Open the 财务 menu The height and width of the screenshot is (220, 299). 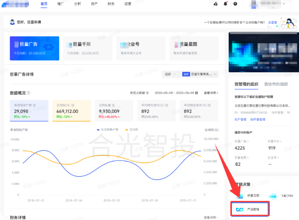111,4
